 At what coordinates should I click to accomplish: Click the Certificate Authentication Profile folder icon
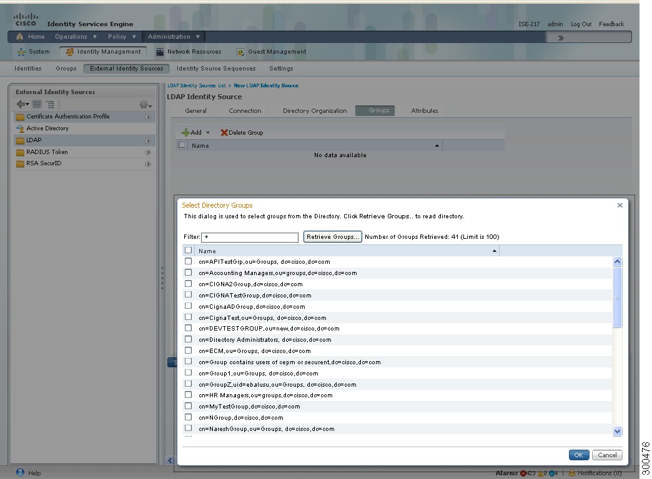tap(21, 117)
